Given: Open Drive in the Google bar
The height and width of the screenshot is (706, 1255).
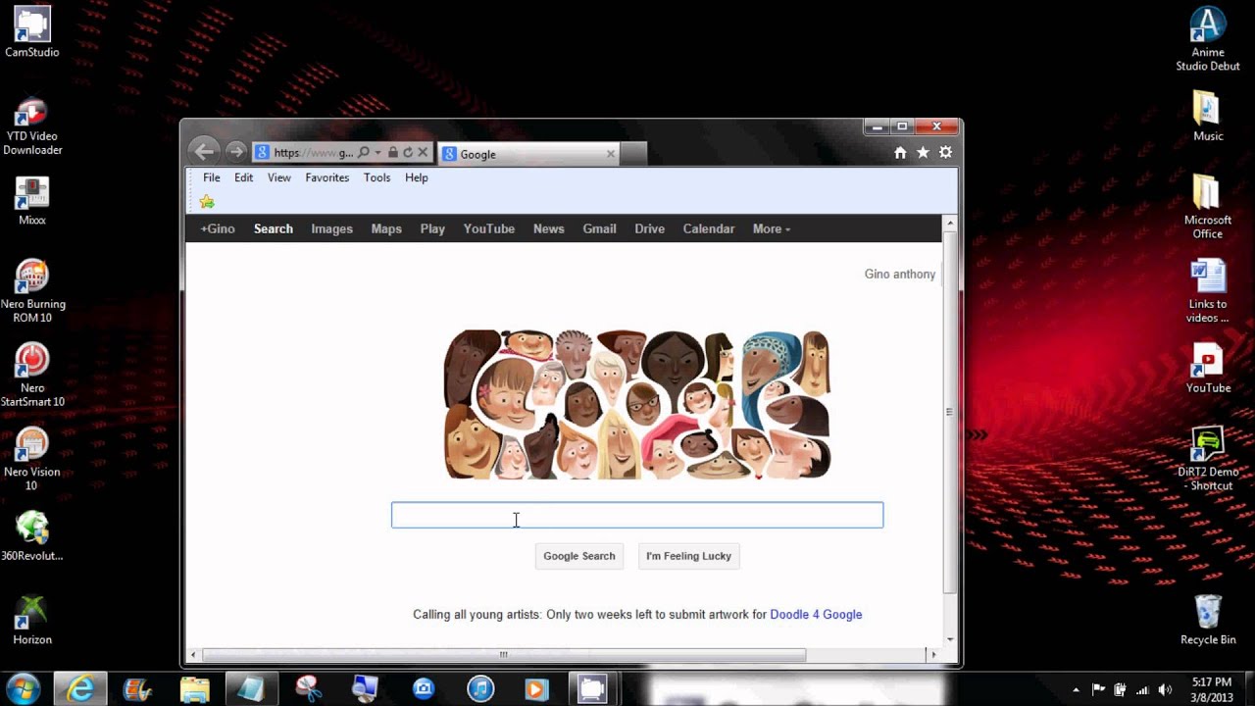Looking at the screenshot, I should (x=649, y=228).
